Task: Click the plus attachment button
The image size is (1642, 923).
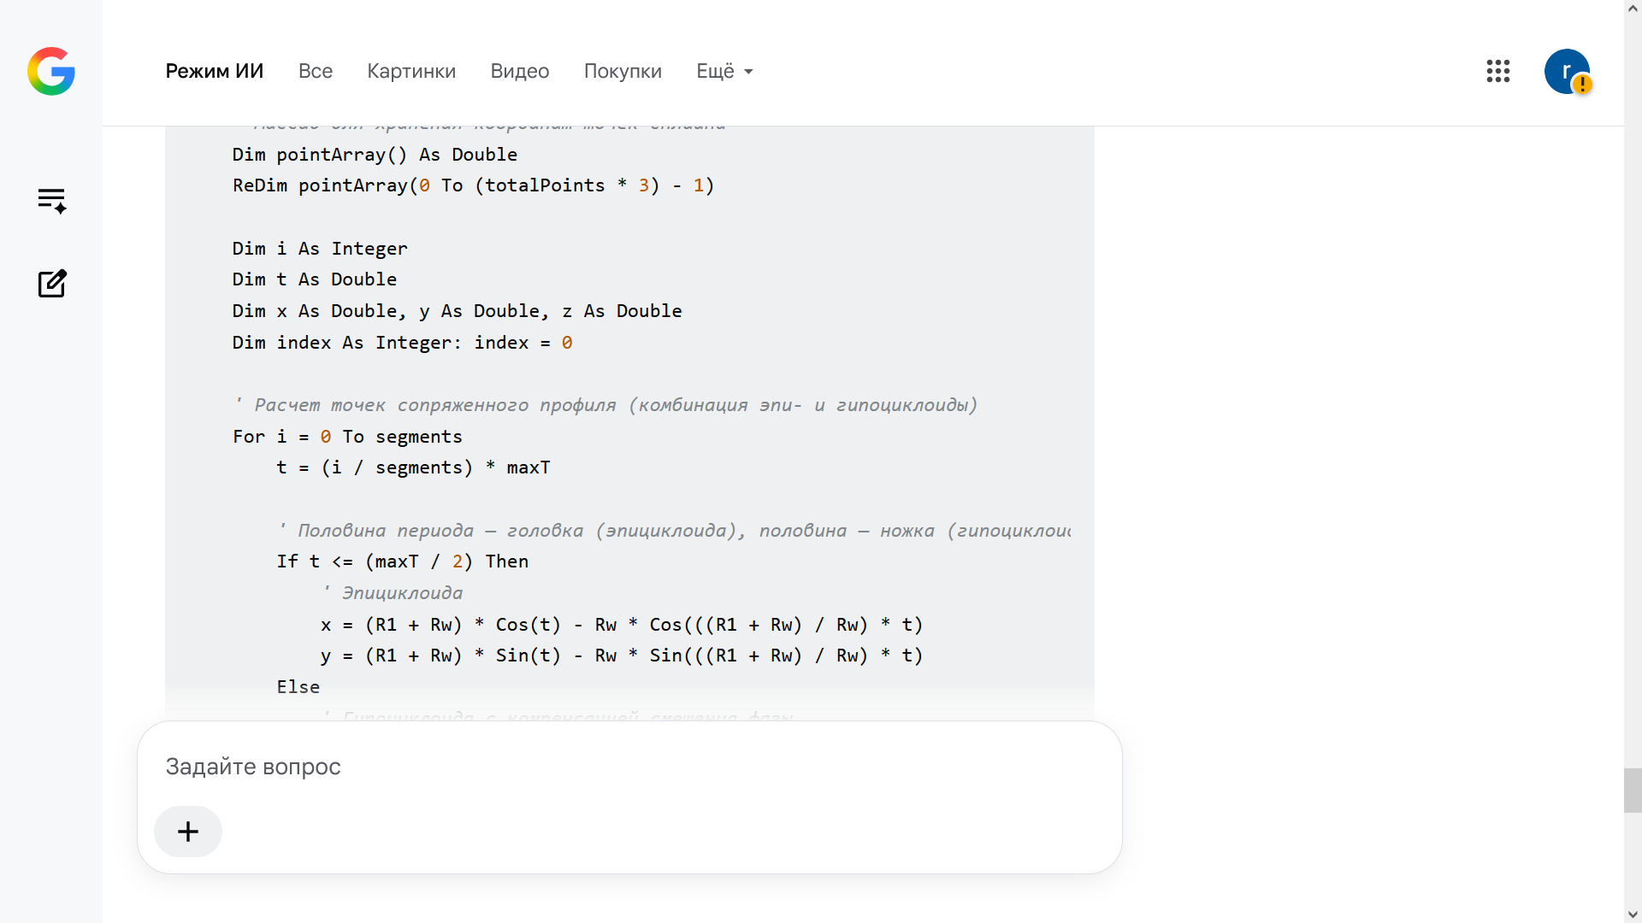Action: pos(188,831)
